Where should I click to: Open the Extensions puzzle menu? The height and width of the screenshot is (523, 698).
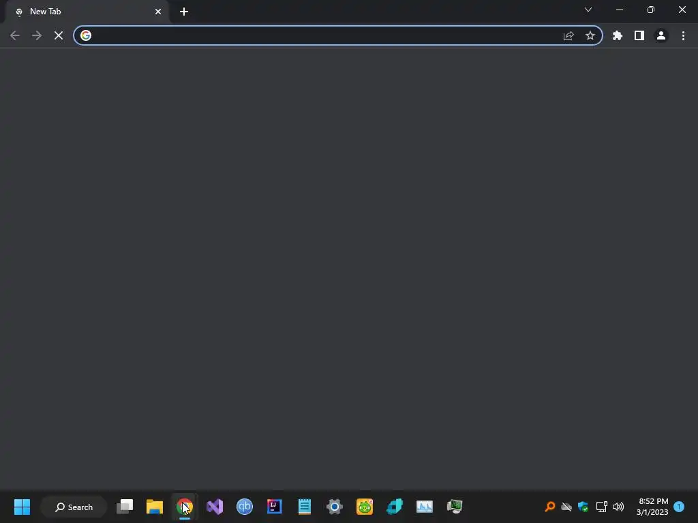(x=618, y=35)
